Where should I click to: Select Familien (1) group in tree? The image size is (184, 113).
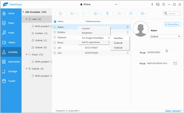coord(39,33)
